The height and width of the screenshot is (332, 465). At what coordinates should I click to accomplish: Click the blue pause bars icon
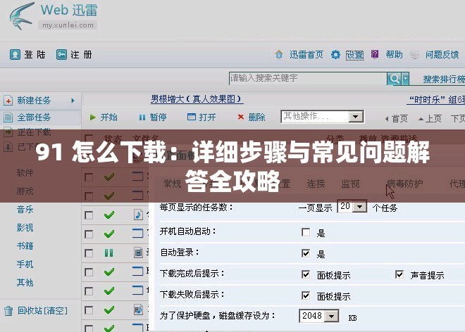(142, 117)
